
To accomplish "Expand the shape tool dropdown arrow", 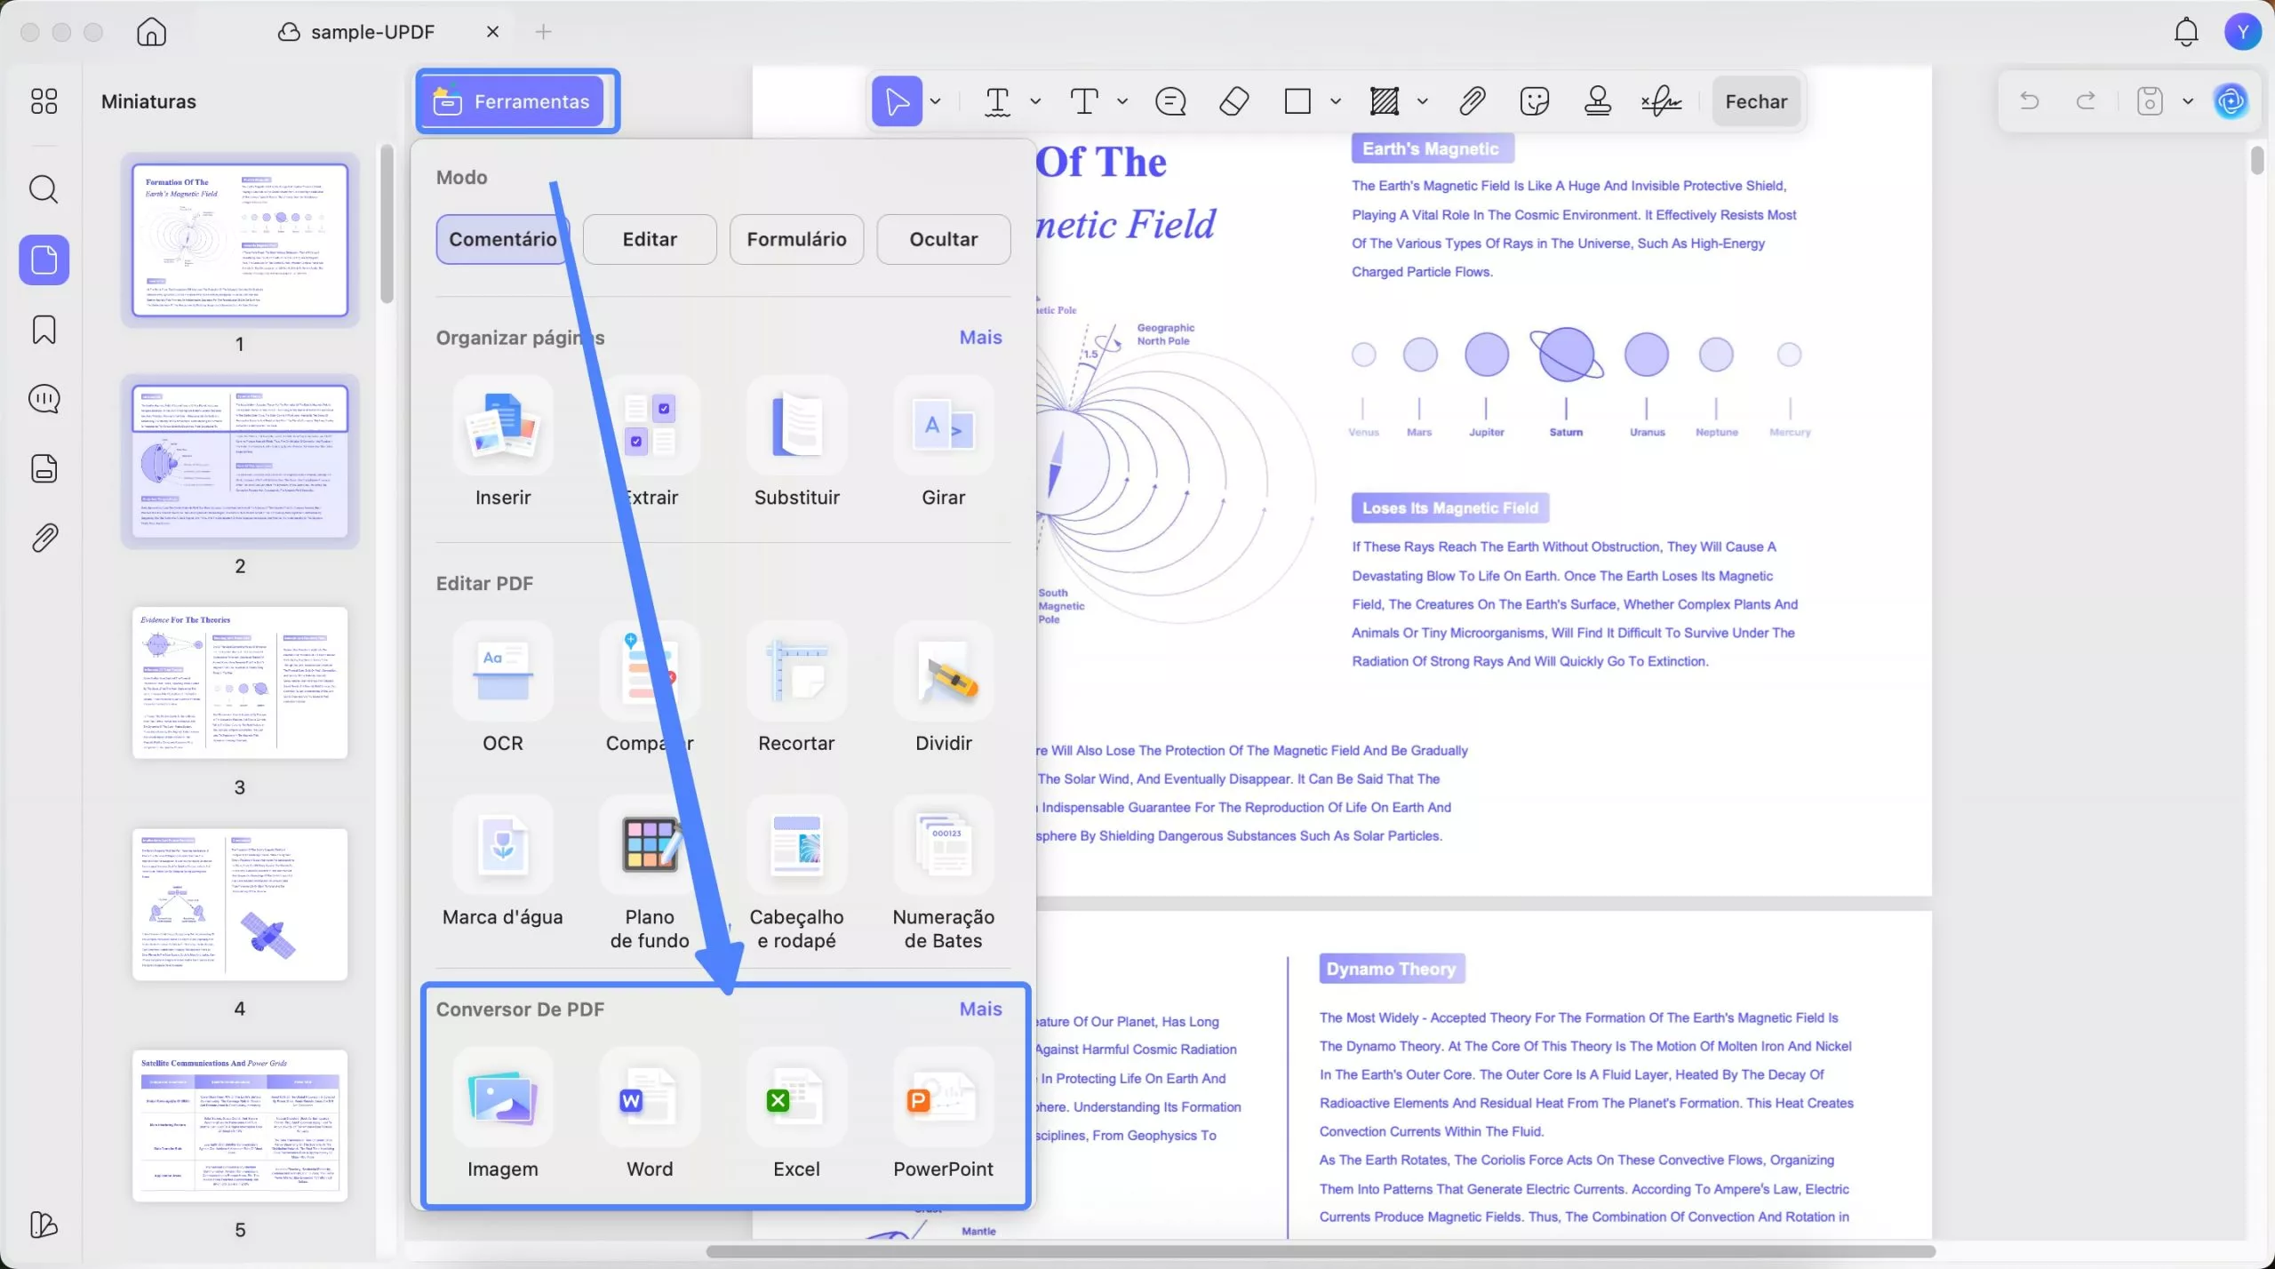I will click(1336, 101).
